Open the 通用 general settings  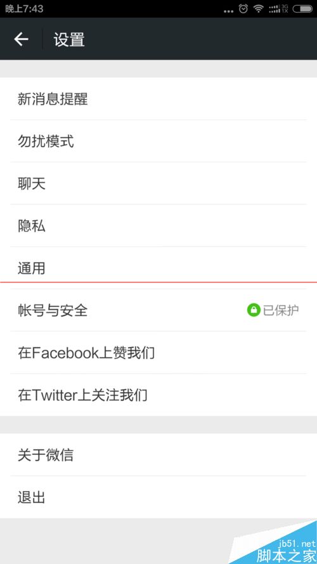[158, 268]
